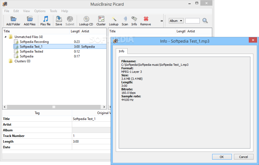259x165 pixels.
Task: Click the left pane scroll left arrow
Action: (5, 107)
